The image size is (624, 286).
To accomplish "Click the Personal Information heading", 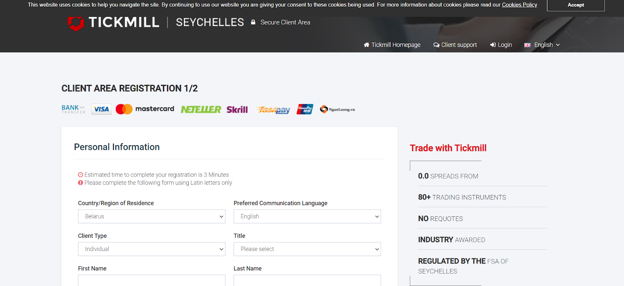I will [x=117, y=147].
